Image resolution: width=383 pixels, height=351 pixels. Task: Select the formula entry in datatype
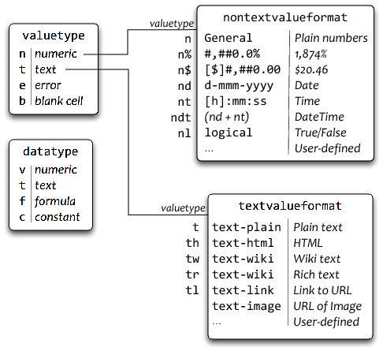coord(55,201)
